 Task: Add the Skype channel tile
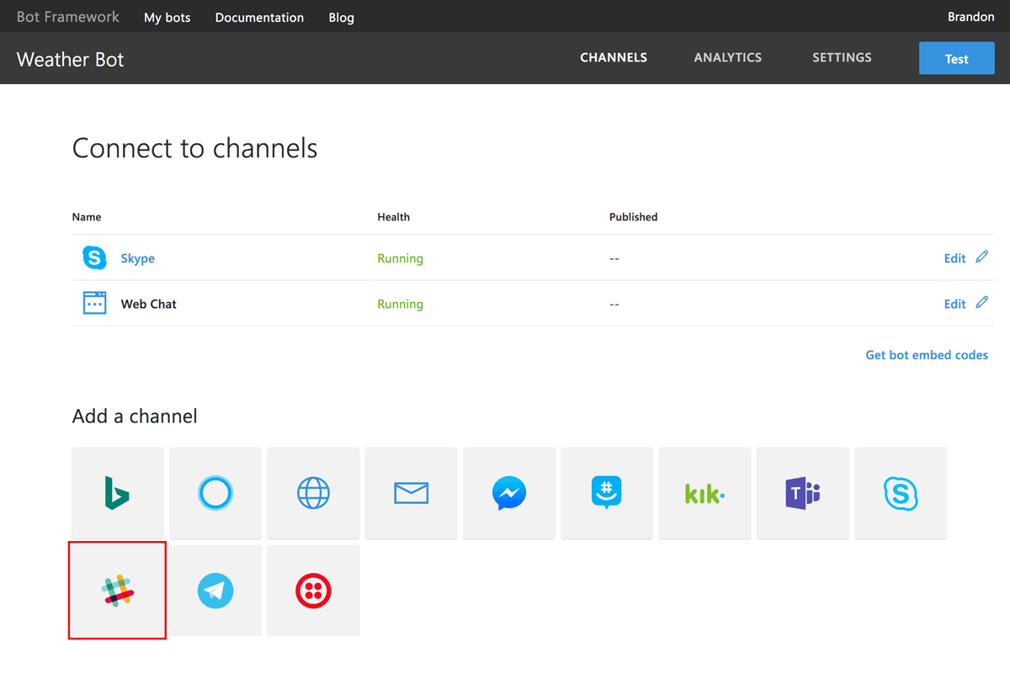[x=901, y=493]
